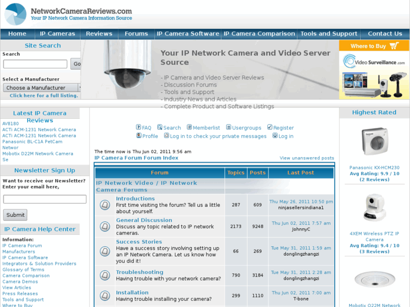Click the FAQ icon
Viewport: 410px width, 307px height.
[138, 127]
